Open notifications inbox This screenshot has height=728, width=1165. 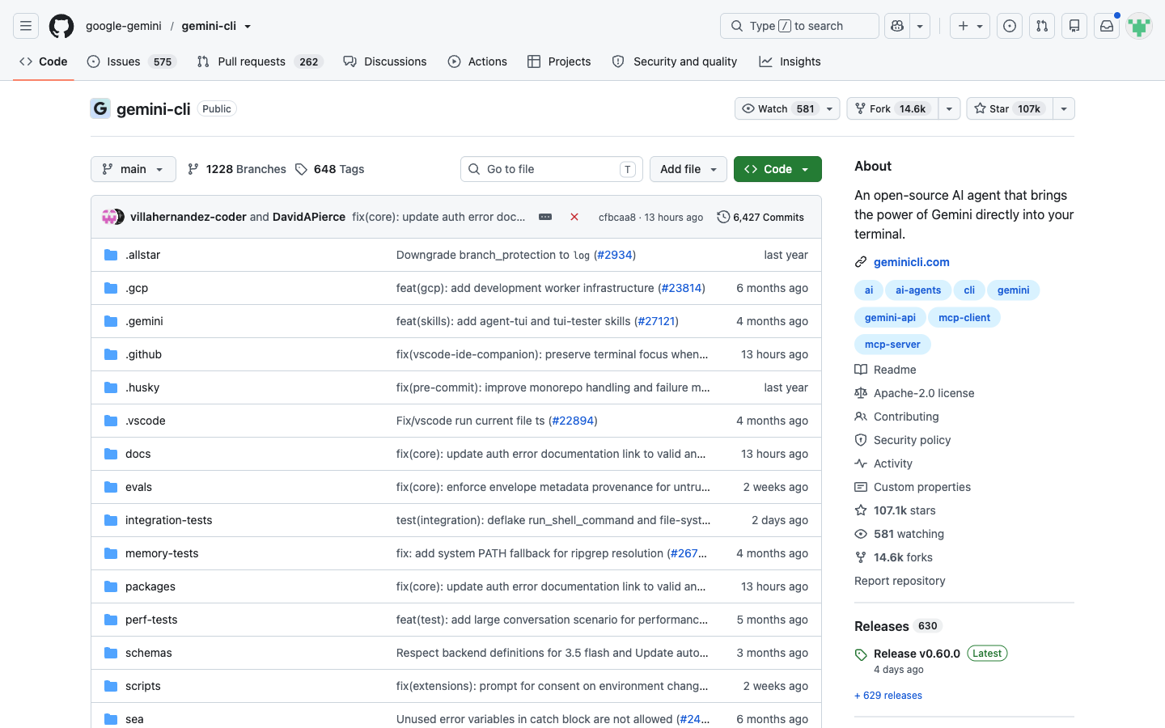[1107, 26]
